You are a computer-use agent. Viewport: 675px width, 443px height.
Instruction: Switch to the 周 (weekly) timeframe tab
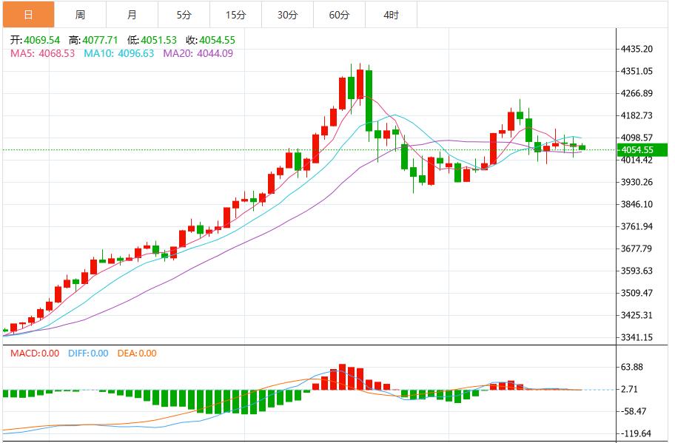[79, 13]
